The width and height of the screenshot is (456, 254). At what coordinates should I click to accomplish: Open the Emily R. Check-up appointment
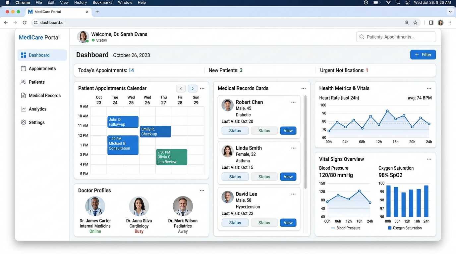point(155,132)
